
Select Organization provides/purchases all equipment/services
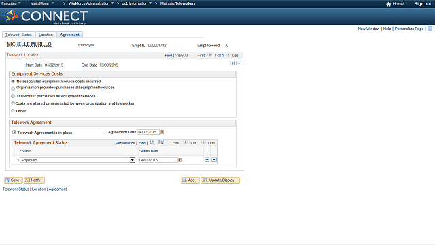pyautogui.click(x=13, y=88)
